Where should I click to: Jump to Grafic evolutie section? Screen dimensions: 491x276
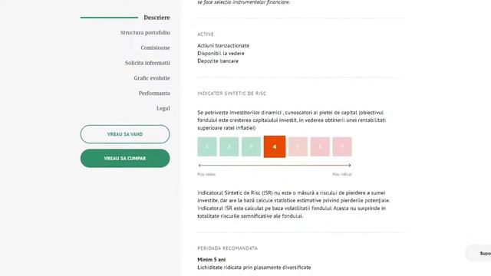(152, 78)
